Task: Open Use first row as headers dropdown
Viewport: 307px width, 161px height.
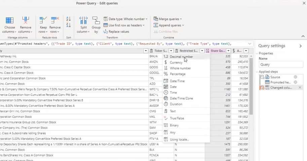Action: [124, 25]
